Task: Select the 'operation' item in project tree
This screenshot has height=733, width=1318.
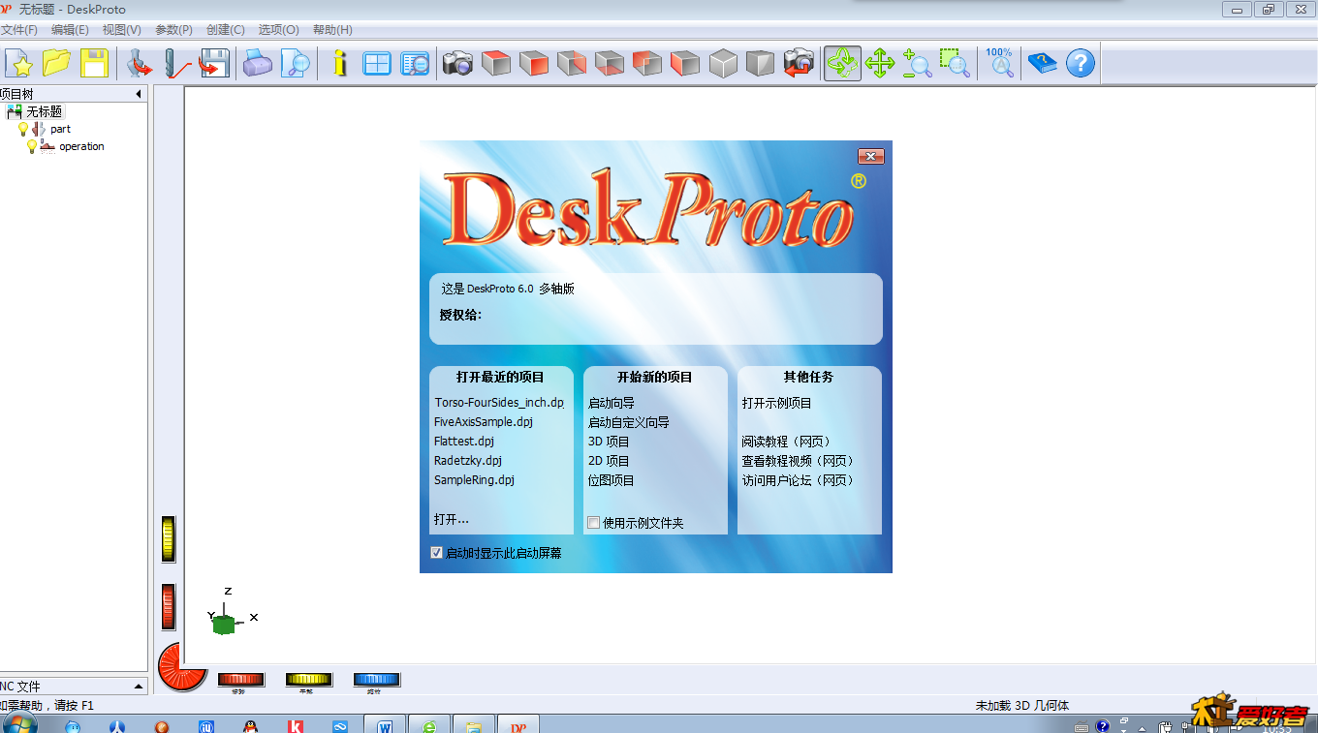Action: pos(81,147)
